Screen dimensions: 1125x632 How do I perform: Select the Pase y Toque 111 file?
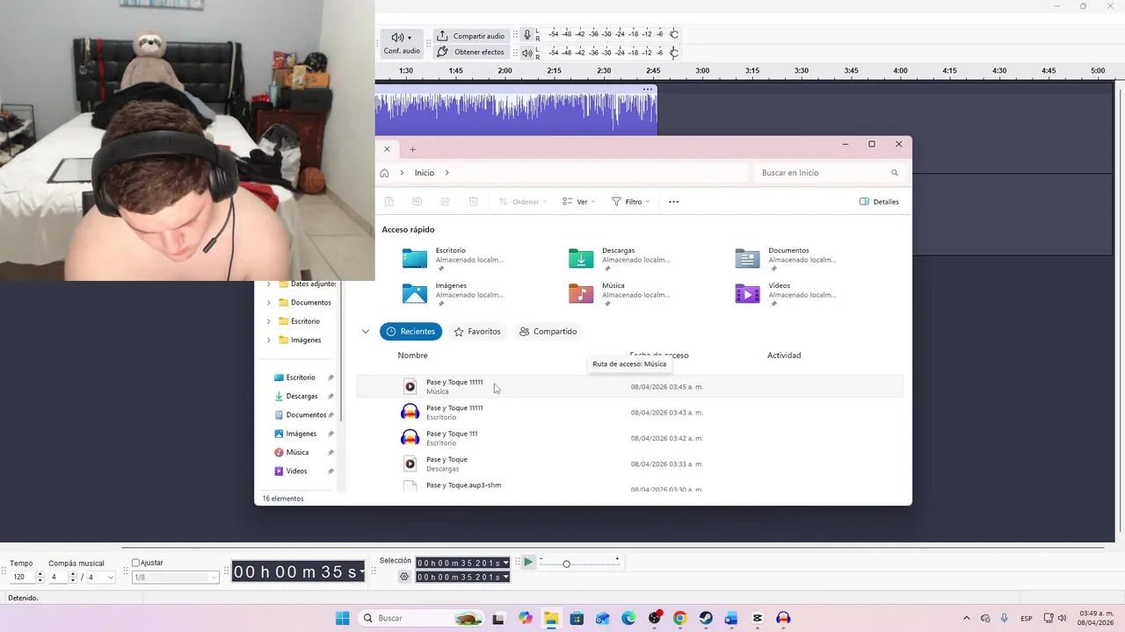pyautogui.click(x=629, y=438)
